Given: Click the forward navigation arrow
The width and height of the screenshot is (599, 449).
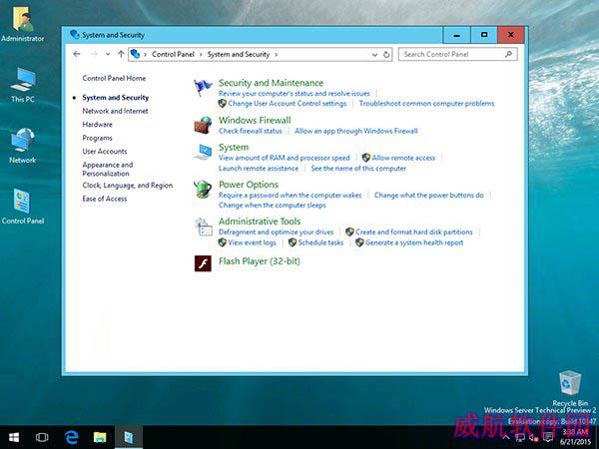Looking at the screenshot, I should click(x=94, y=54).
